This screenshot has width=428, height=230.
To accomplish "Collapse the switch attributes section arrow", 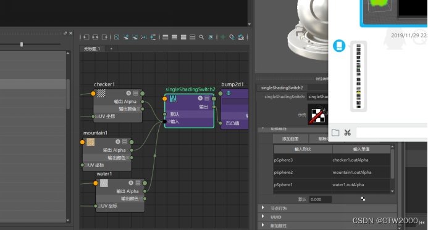I will pos(263,128).
